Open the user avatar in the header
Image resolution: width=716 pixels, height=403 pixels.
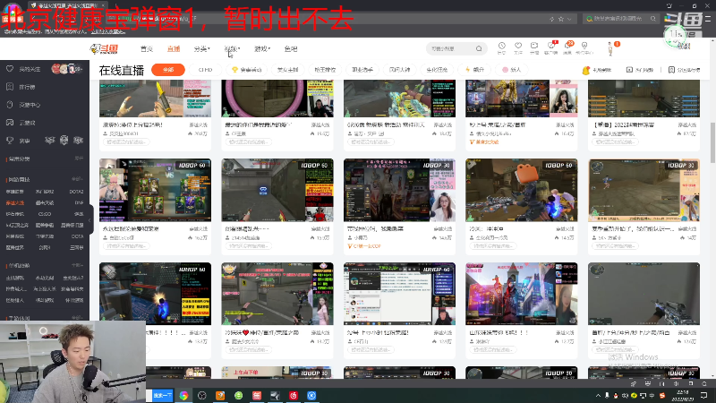pyautogui.click(x=610, y=47)
